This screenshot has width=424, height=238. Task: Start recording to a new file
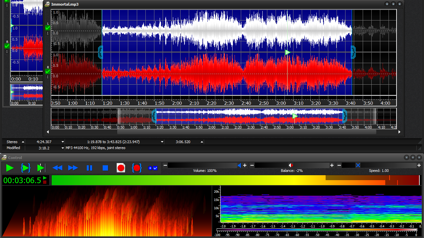point(121,168)
